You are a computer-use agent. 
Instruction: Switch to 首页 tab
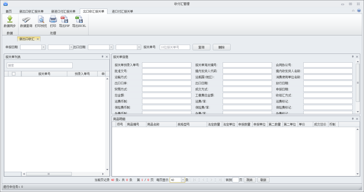tap(9, 11)
